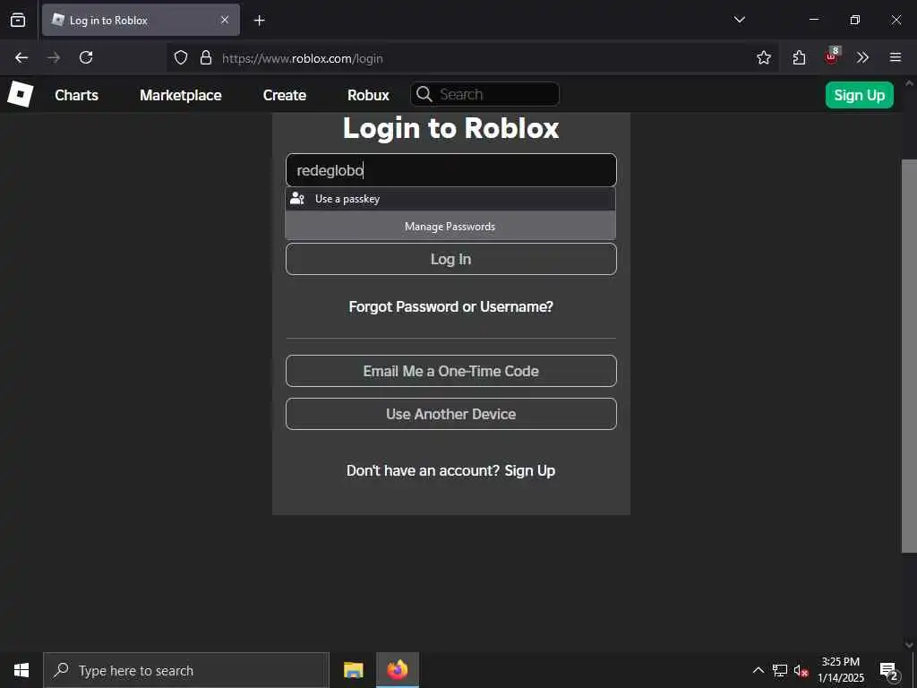Open File Explorer from the taskbar
Screen dimensions: 917x688
353,670
